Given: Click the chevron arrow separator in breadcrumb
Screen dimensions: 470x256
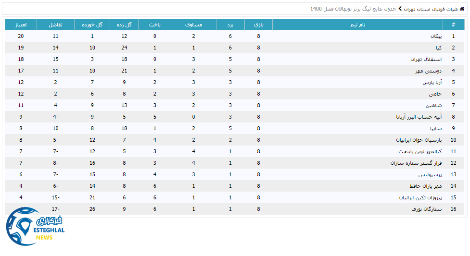Looking at the screenshot, I should [x=400, y=9].
